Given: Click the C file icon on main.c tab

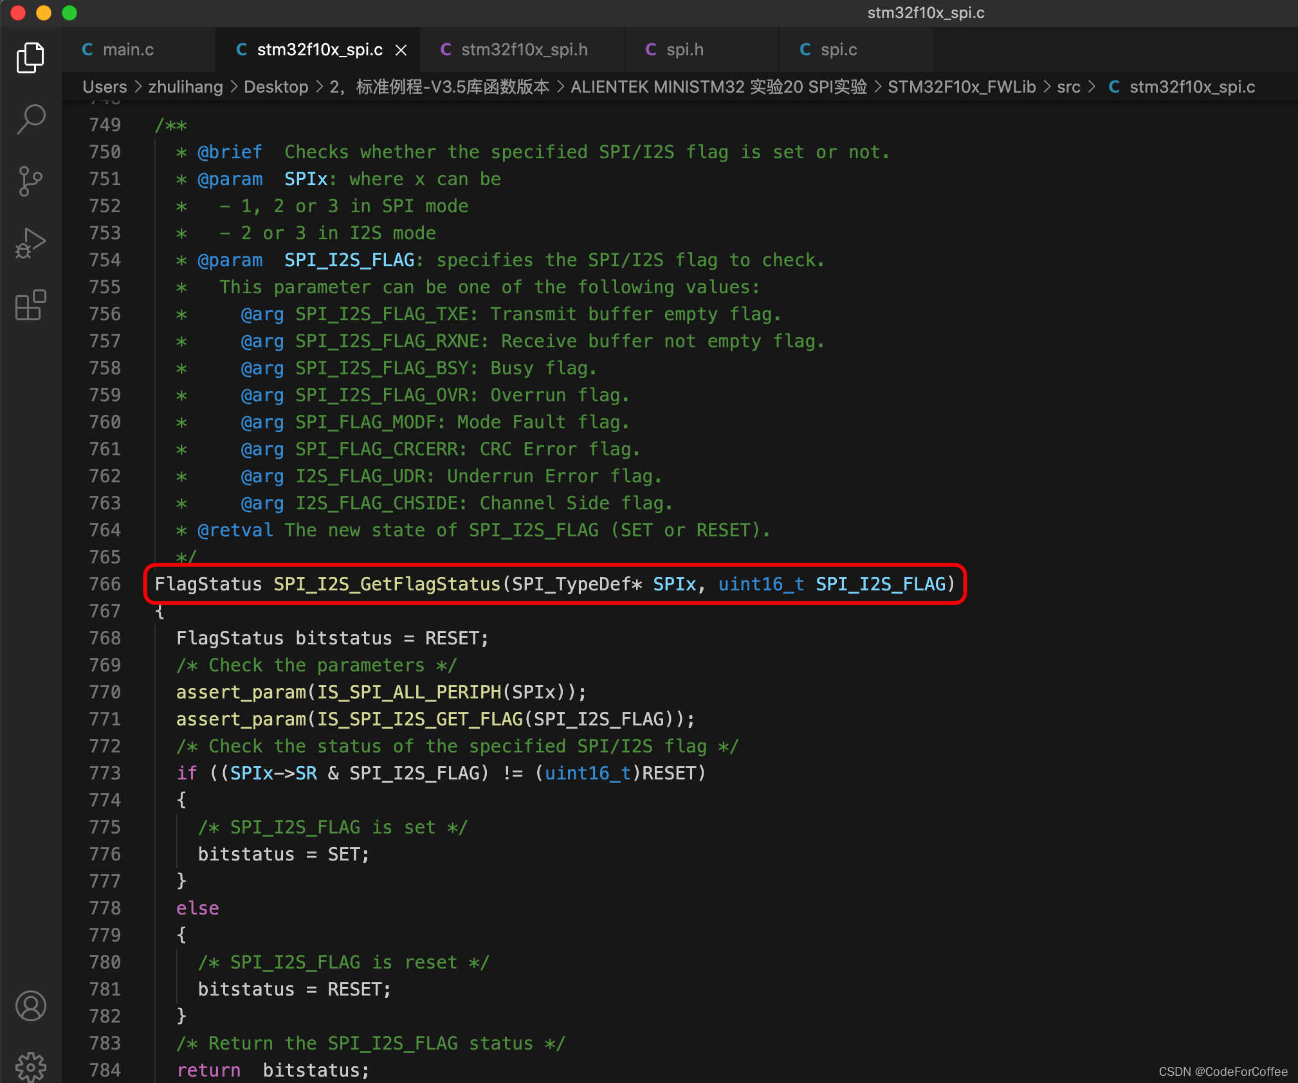Looking at the screenshot, I should 88,50.
